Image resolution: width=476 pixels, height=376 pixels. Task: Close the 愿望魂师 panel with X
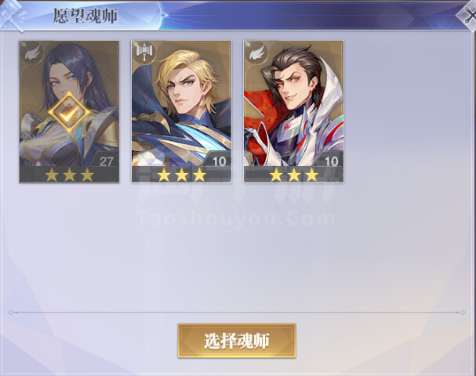[469, 16]
